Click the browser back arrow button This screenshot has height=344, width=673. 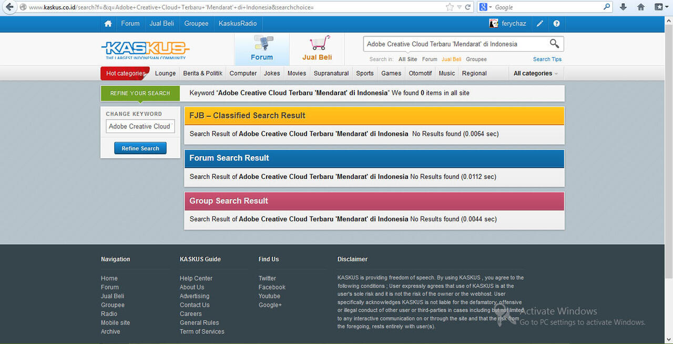[x=9, y=7]
